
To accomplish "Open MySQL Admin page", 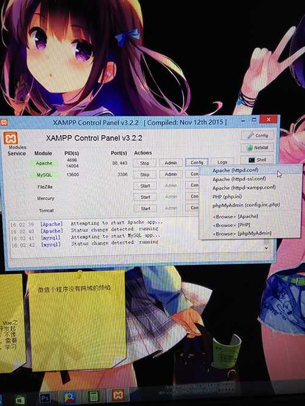I will (x=171, y=174).
